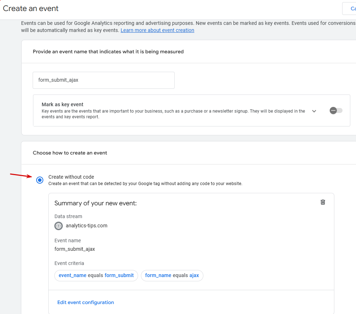The image size is (356, 314).
Task: Select the event_name equals form_submit chip
Action: [x=96, y=275]
